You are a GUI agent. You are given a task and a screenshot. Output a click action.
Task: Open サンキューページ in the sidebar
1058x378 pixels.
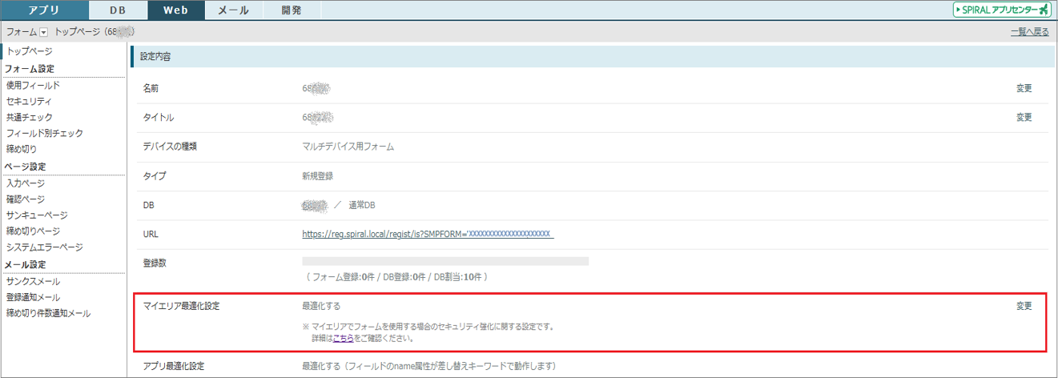click(x=37, y=215)
